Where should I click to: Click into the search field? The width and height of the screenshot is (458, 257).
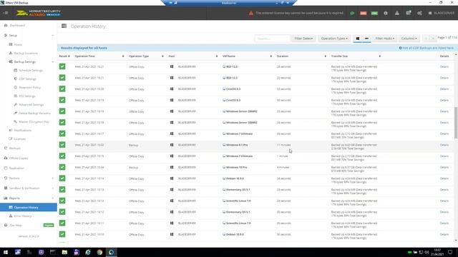[x=272, y=39]
